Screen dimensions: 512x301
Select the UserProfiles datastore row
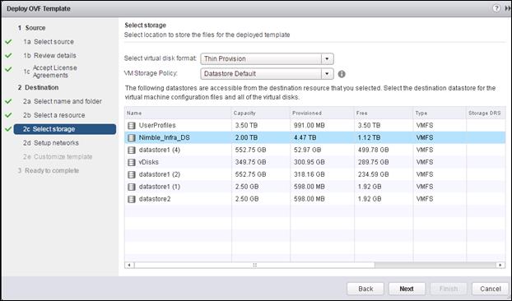pyautogui.click(x=315, y=126)
